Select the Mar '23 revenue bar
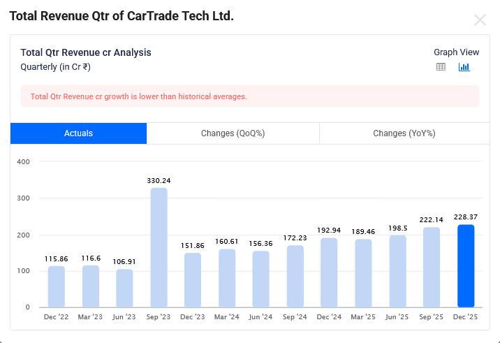 click(91, 286)
